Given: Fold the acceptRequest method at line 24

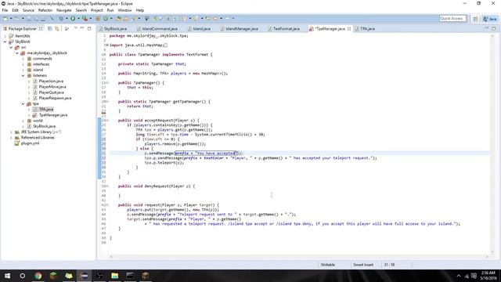Looking at the screenshot, I should coord(107,121).
